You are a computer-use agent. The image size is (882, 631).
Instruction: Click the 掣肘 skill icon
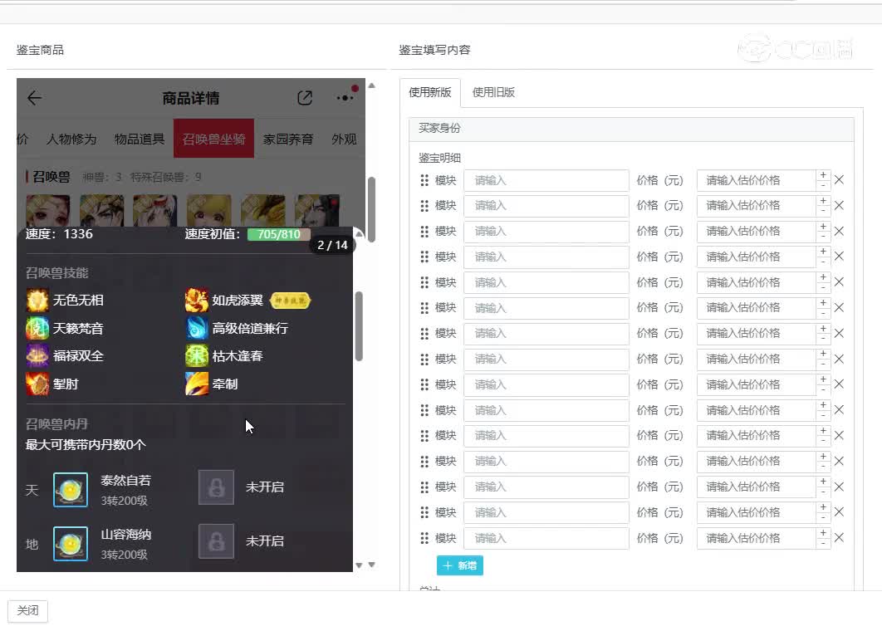(x=37, y=384)
